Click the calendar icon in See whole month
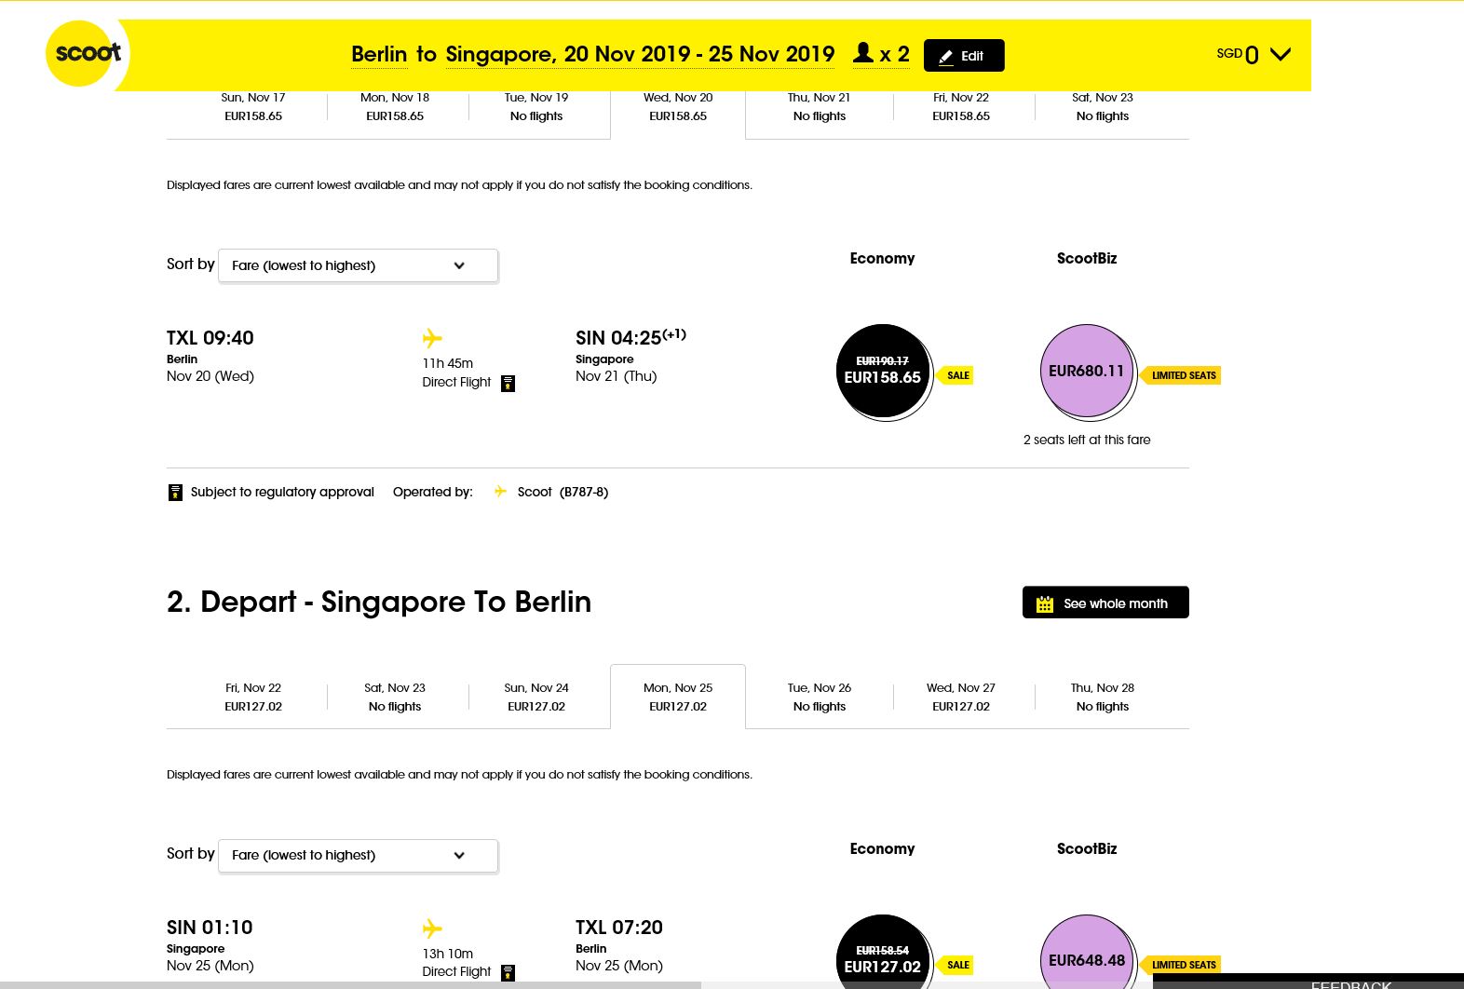Viewport: 1464px width, 989px height. click(x=1045, y=604)
